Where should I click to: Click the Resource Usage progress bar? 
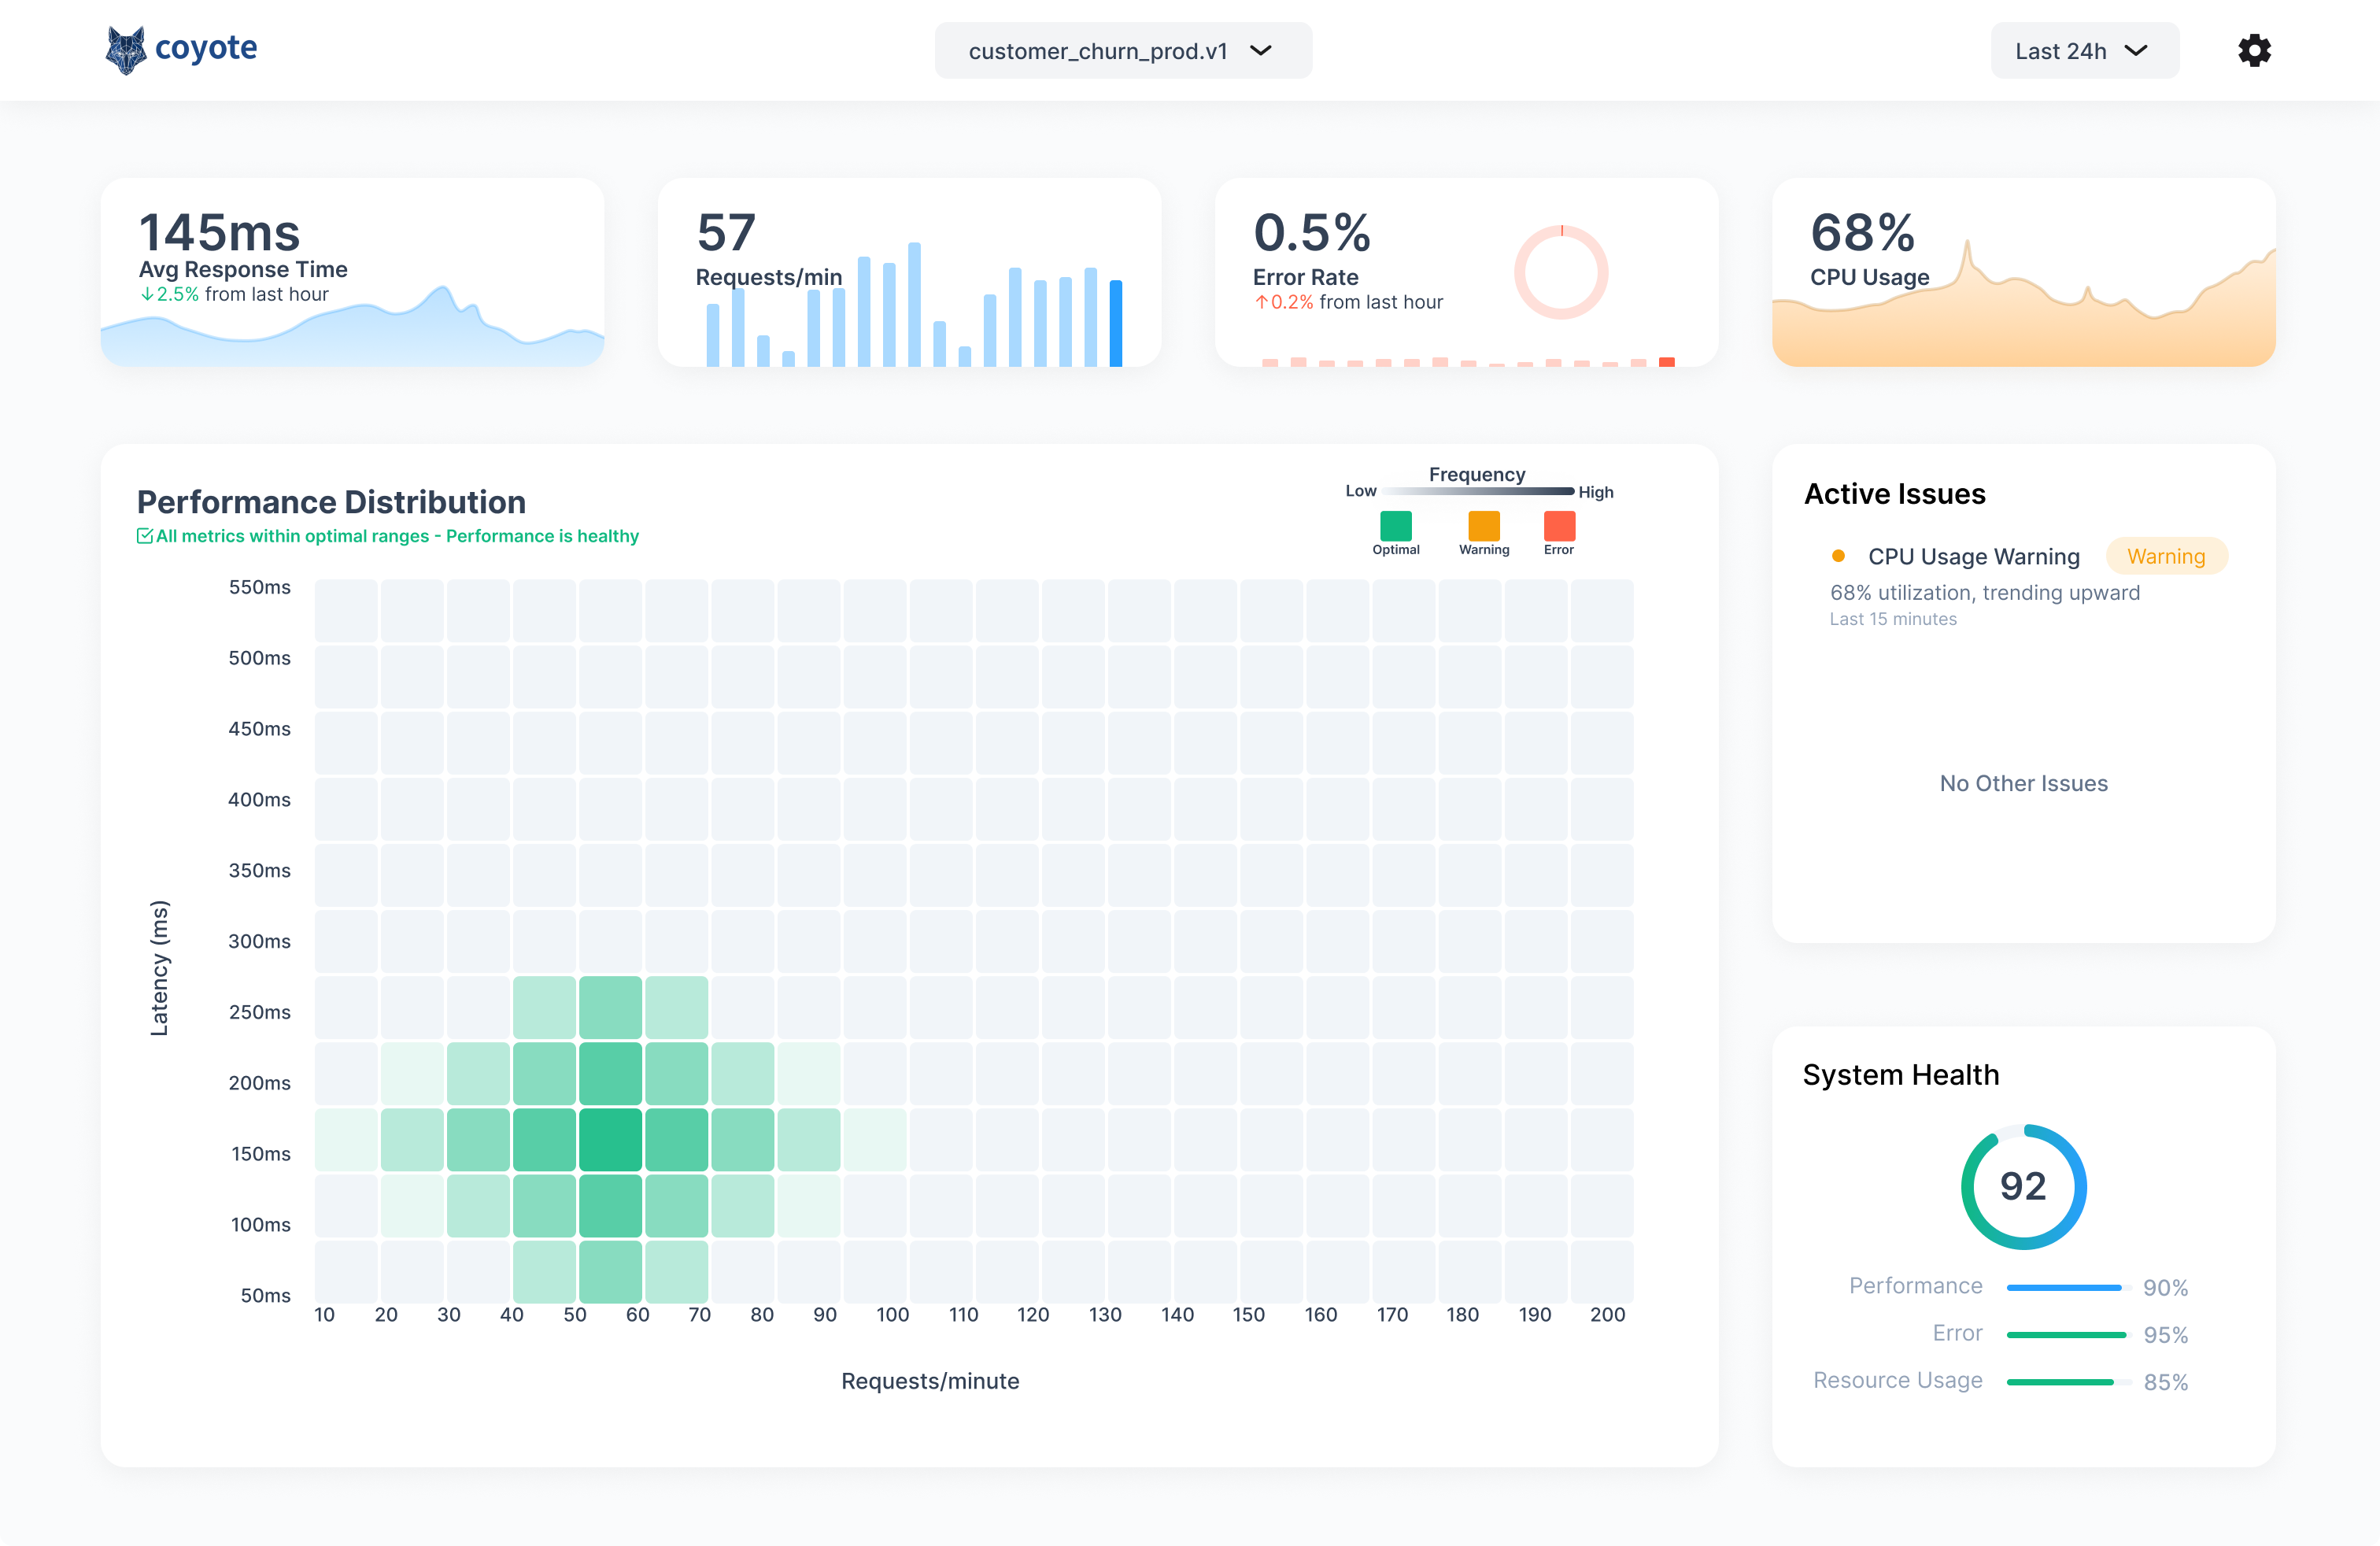pyautogui.click(x=2071, y=1381)
